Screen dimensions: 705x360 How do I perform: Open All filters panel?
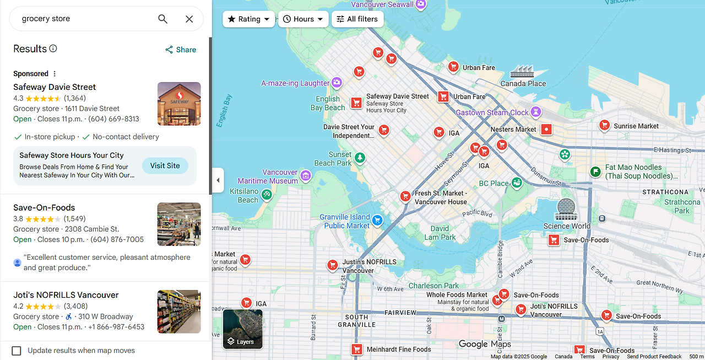click(357, 19)
